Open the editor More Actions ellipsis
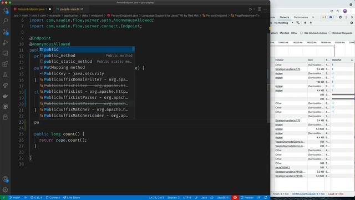Image resolution: width=355 pixels, height=200 pixels. (x=265, y=9)
